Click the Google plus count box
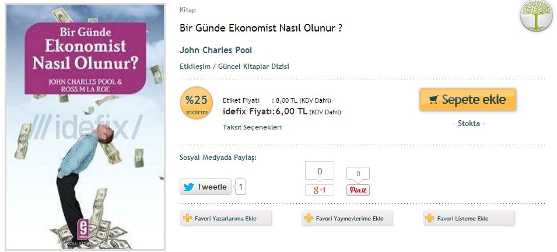The width and height of the screenshot is (557, 252). (320, 171)
